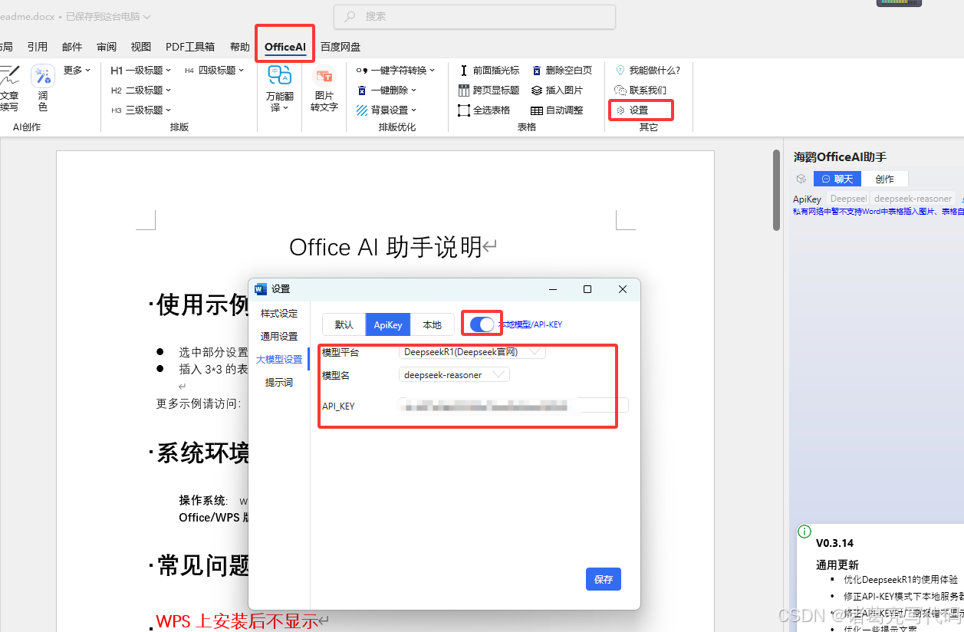Open the H1 一级标题 dropdown
This screenshot has width=964, height=632.
(141, 70)
